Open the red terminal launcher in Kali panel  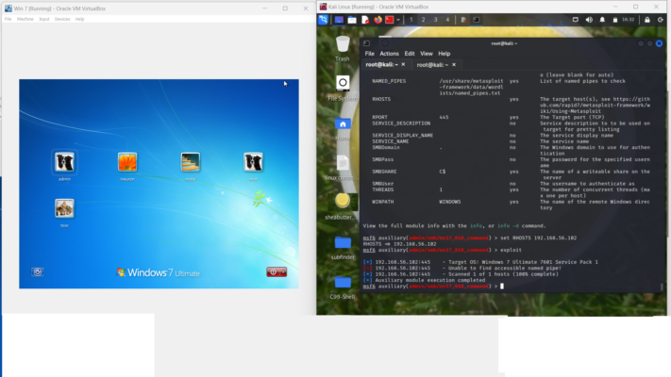[x=389, y=20]
